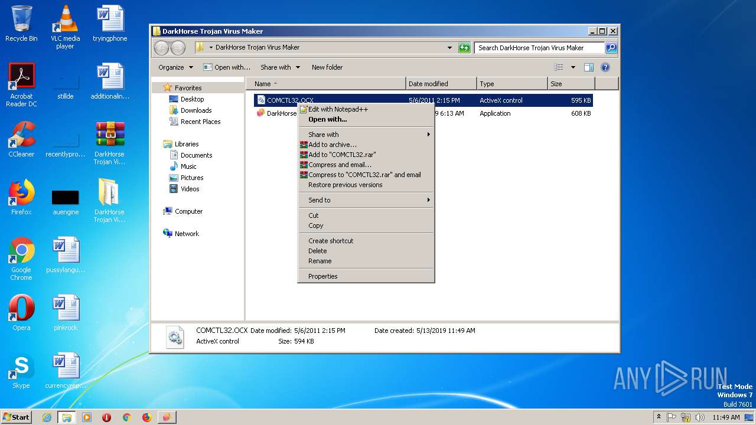Open the pinkrock Word document
Viewport: 756px width, 425px height.
coord(66,313)
